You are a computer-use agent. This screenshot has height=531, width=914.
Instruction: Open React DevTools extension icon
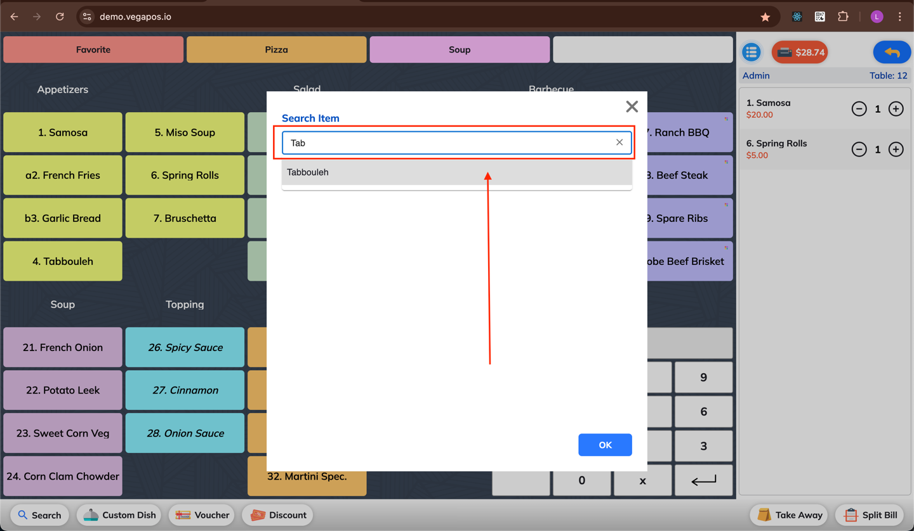(x=797, y=17)
